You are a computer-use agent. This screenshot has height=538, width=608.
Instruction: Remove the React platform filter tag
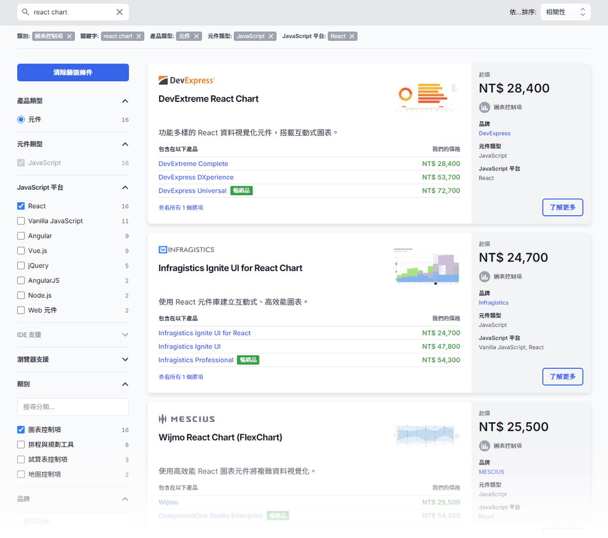[x=352, y=36]
